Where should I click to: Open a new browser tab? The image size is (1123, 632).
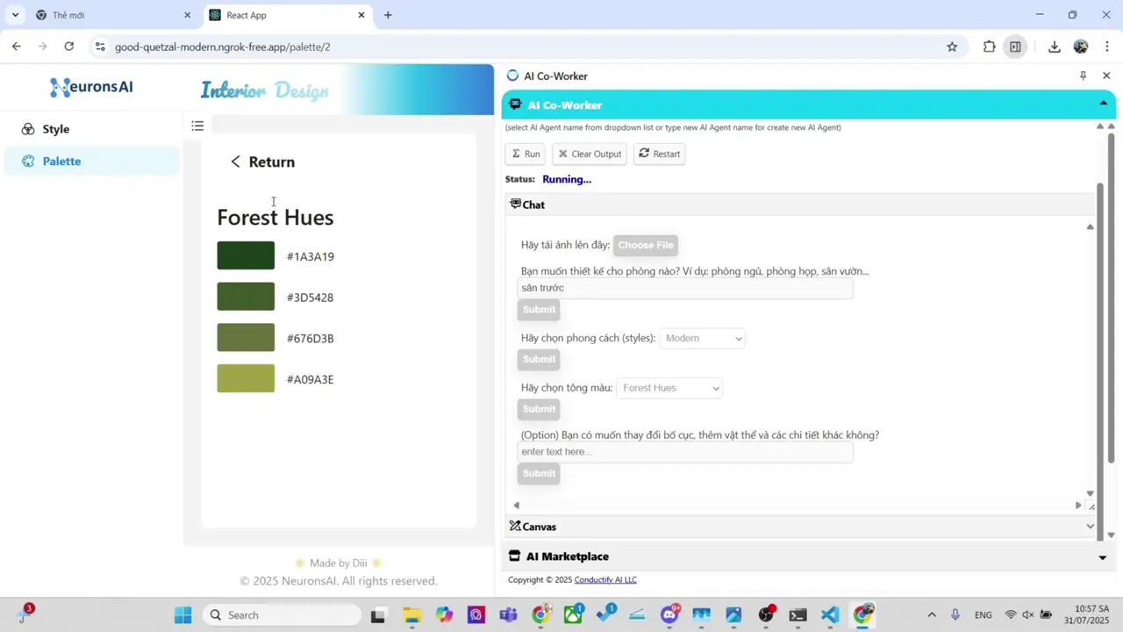pyautogui.click(x=388, y=15)
